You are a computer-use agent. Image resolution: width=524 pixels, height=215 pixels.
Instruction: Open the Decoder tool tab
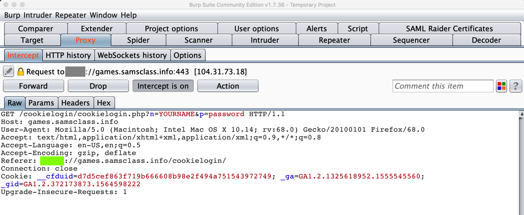point(486,40)
